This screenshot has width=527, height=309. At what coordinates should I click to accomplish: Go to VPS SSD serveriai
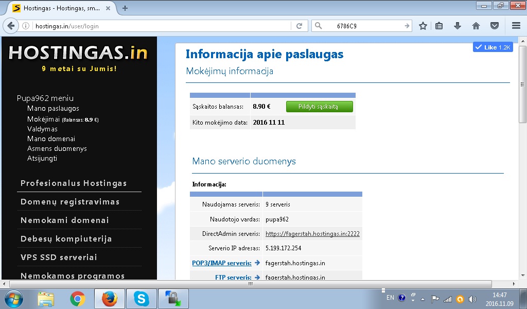tap(59, 257)
